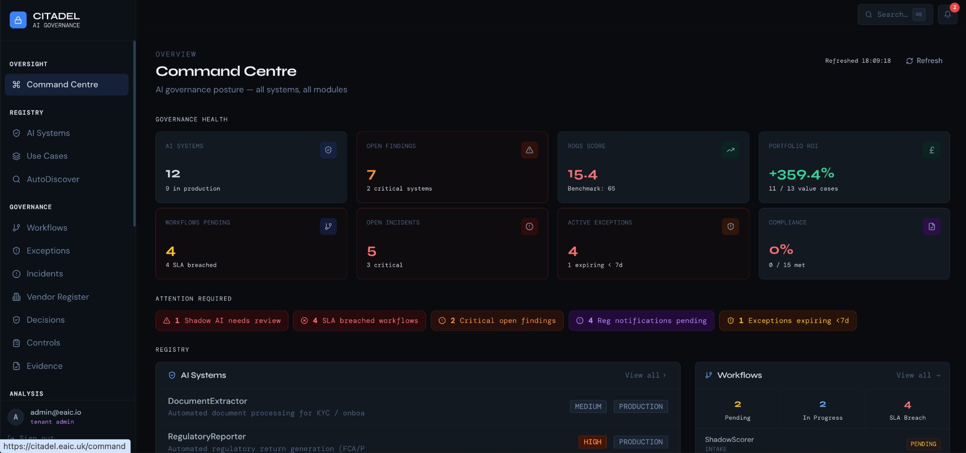Open View all on the Workflows panel

918,375
